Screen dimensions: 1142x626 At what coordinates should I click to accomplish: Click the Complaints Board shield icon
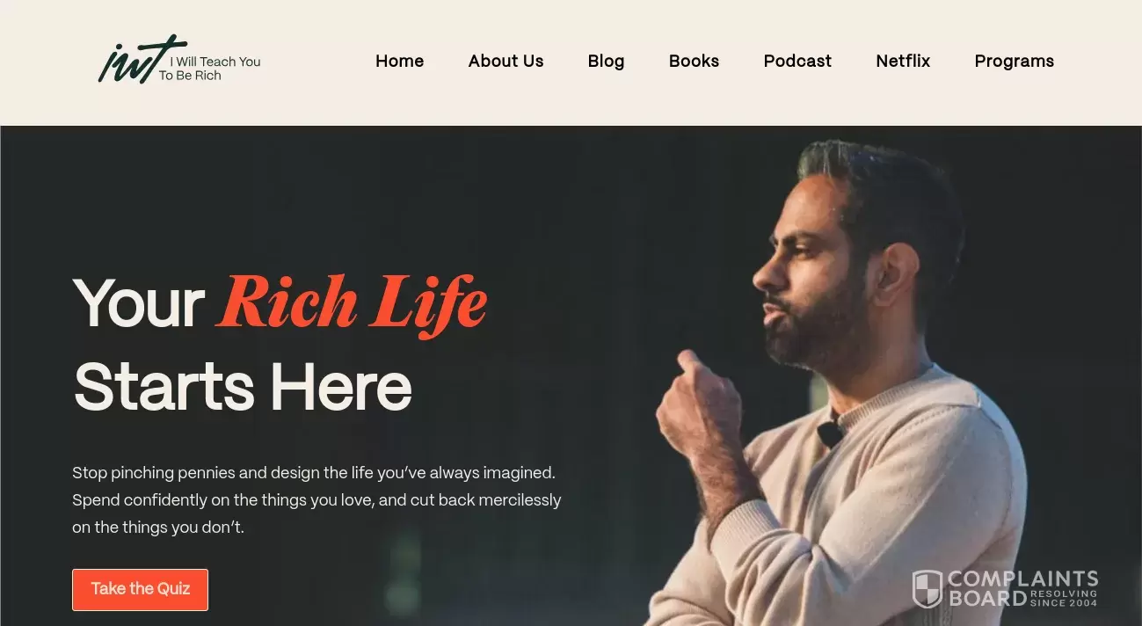(927, 589)
